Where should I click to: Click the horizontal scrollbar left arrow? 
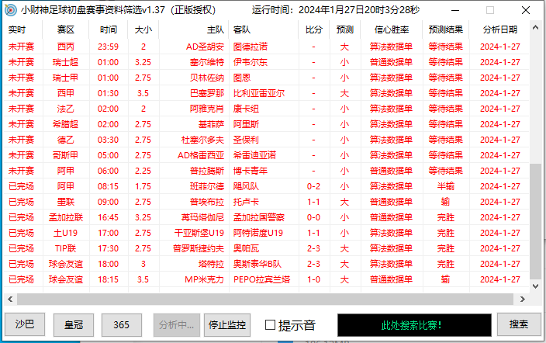point(10,299)
